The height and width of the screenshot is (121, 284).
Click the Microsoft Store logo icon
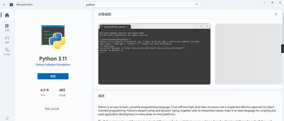pos(11,5)
